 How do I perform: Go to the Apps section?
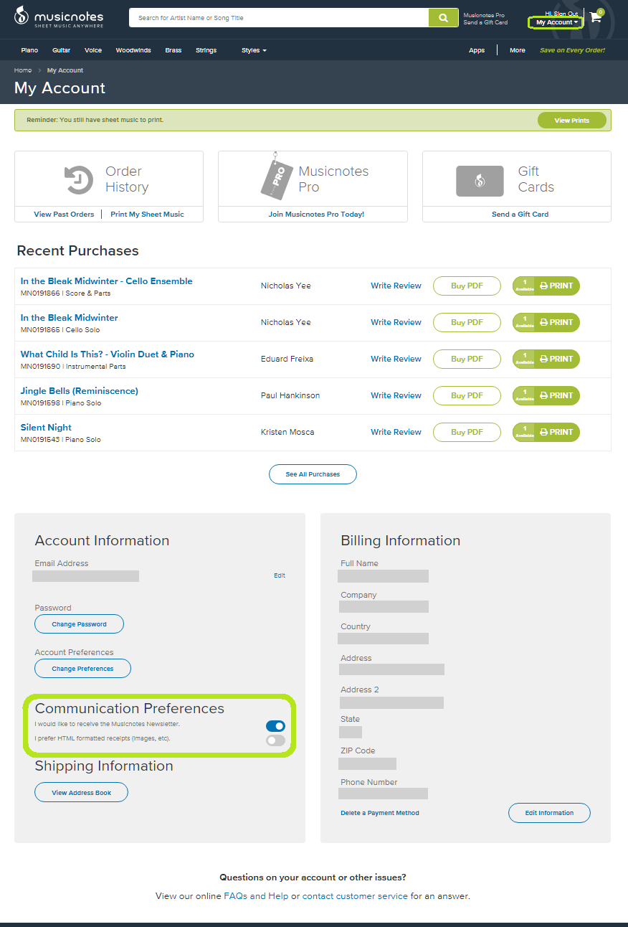coord(476,50)
